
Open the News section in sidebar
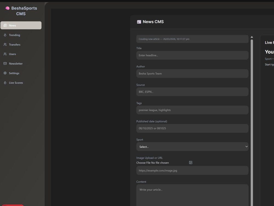[x=21, y=25]
